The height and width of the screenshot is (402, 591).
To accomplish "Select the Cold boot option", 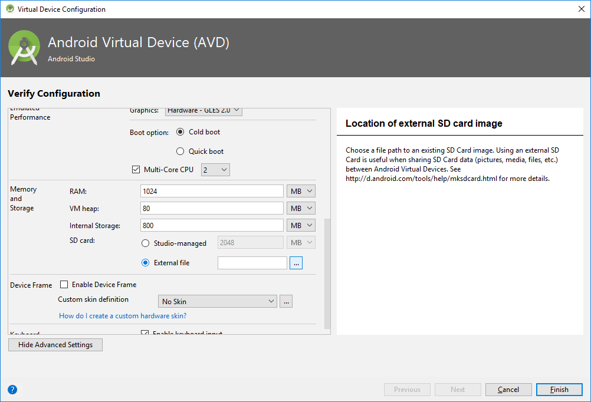I will (180, 132).
